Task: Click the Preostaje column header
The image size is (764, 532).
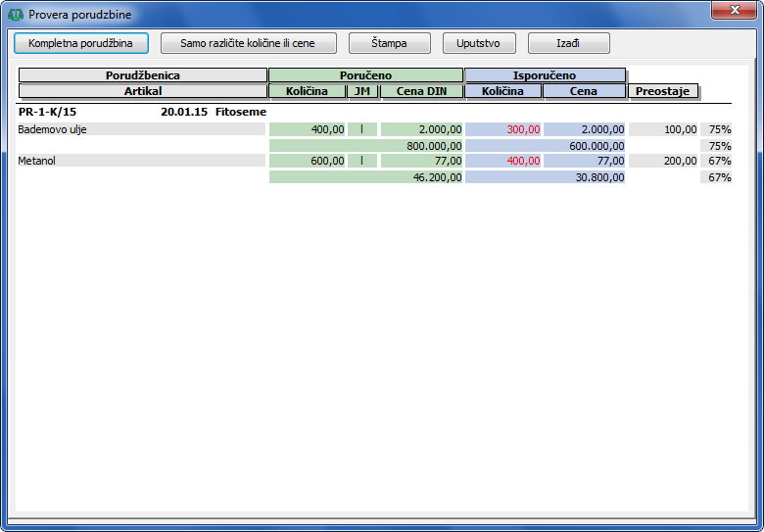Action: pos(663,91)
